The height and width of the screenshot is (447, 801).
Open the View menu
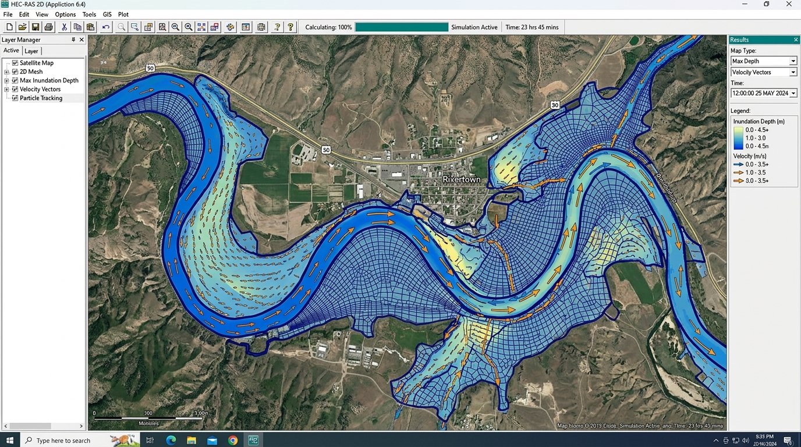click(42, 14)
